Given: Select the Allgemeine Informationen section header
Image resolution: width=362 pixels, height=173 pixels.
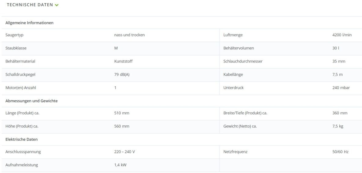Looking at the screenshot, I should [x=29, y=23].
